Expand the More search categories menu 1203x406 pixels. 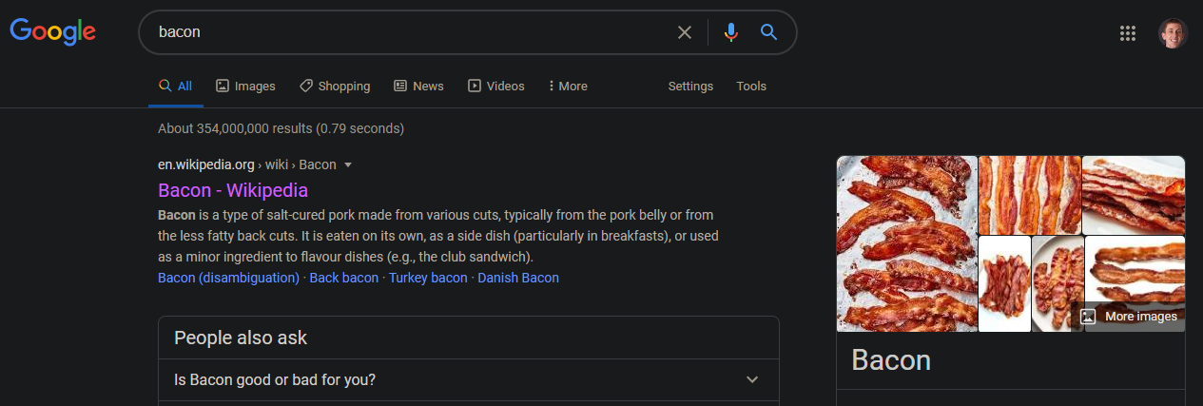pyautogui.click(x=568, y=86)
